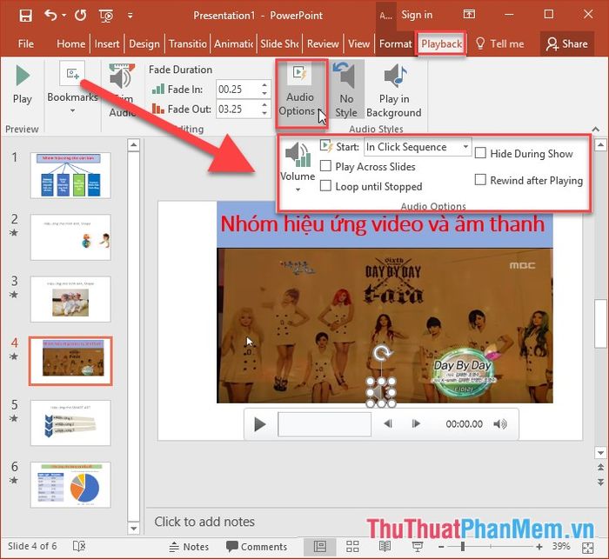This screenshot has width=609, height=559.
Task: Open the Transitions tab
Action: (x=188, y=43)
